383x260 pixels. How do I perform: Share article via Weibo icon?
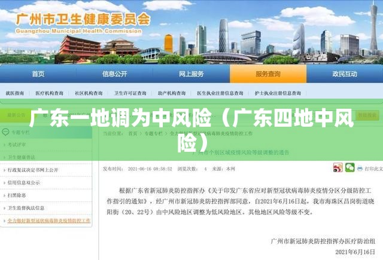(338, 167)
